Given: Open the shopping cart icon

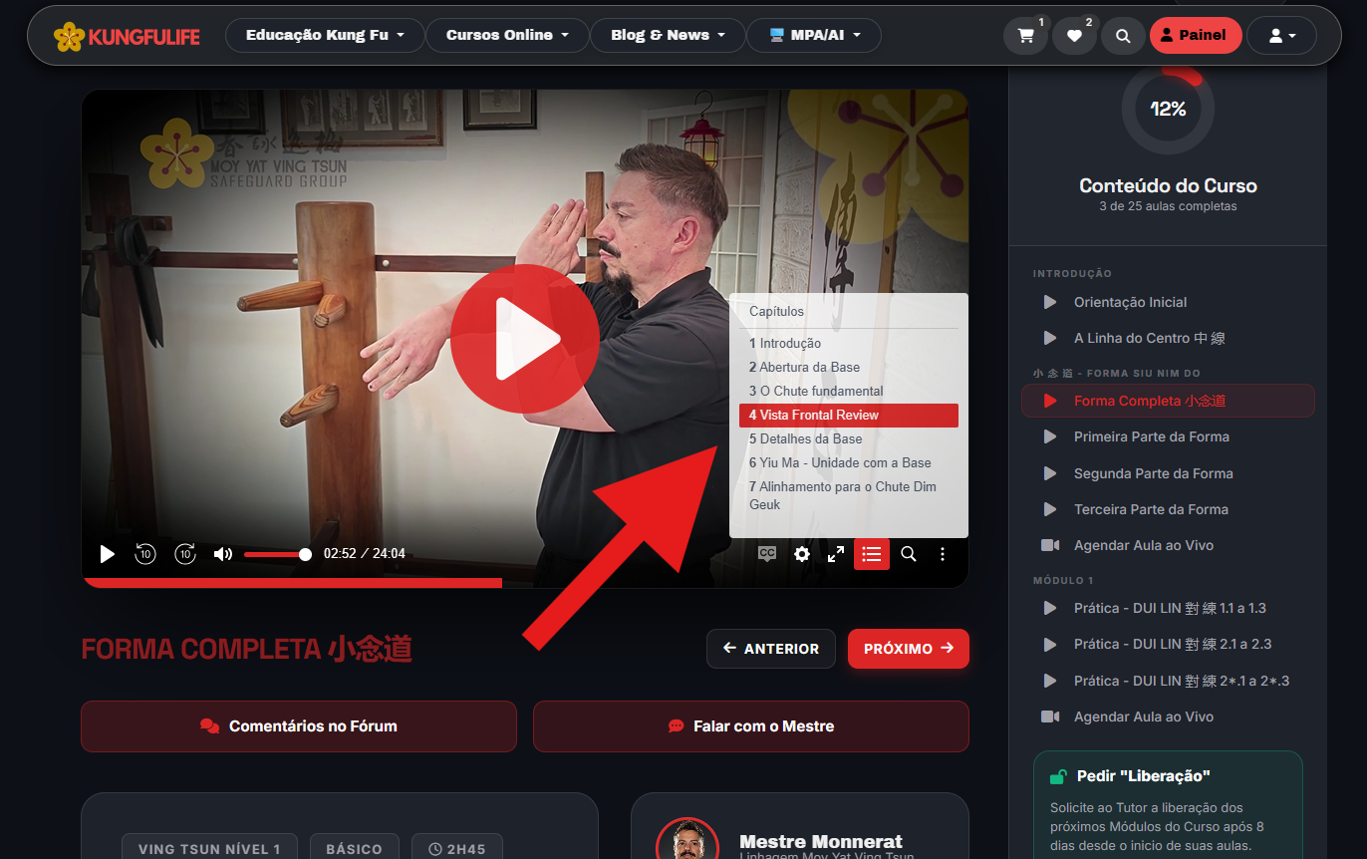Looking at the screenshot, I should (1025, 36).
